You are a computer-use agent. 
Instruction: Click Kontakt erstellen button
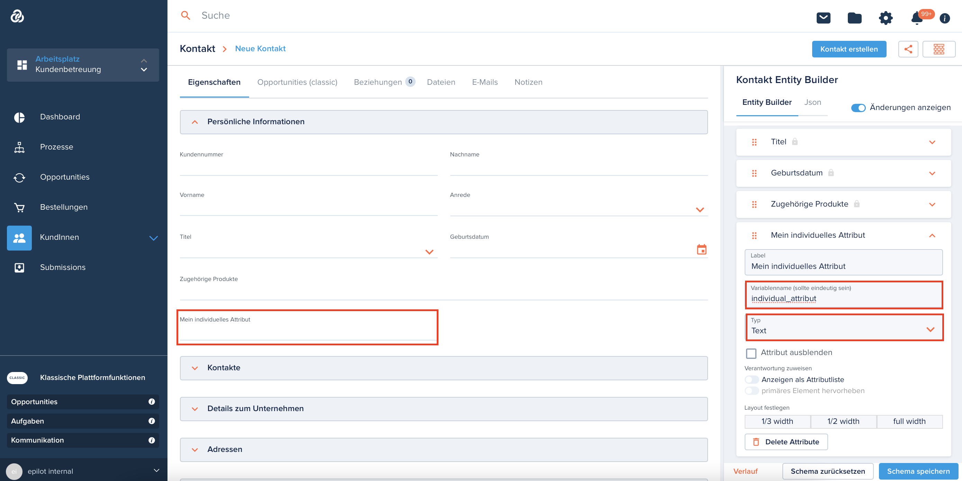coord(848,49)
